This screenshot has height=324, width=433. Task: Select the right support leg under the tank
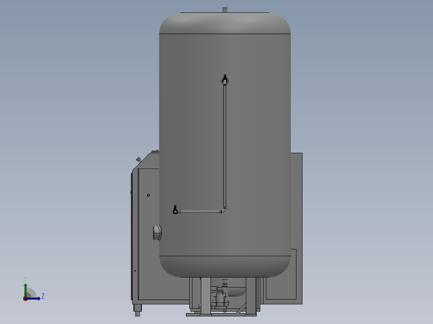tap(251, 296)
